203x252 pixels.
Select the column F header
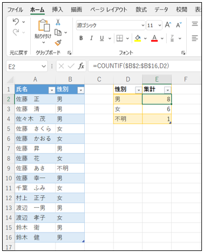point(186,79)
